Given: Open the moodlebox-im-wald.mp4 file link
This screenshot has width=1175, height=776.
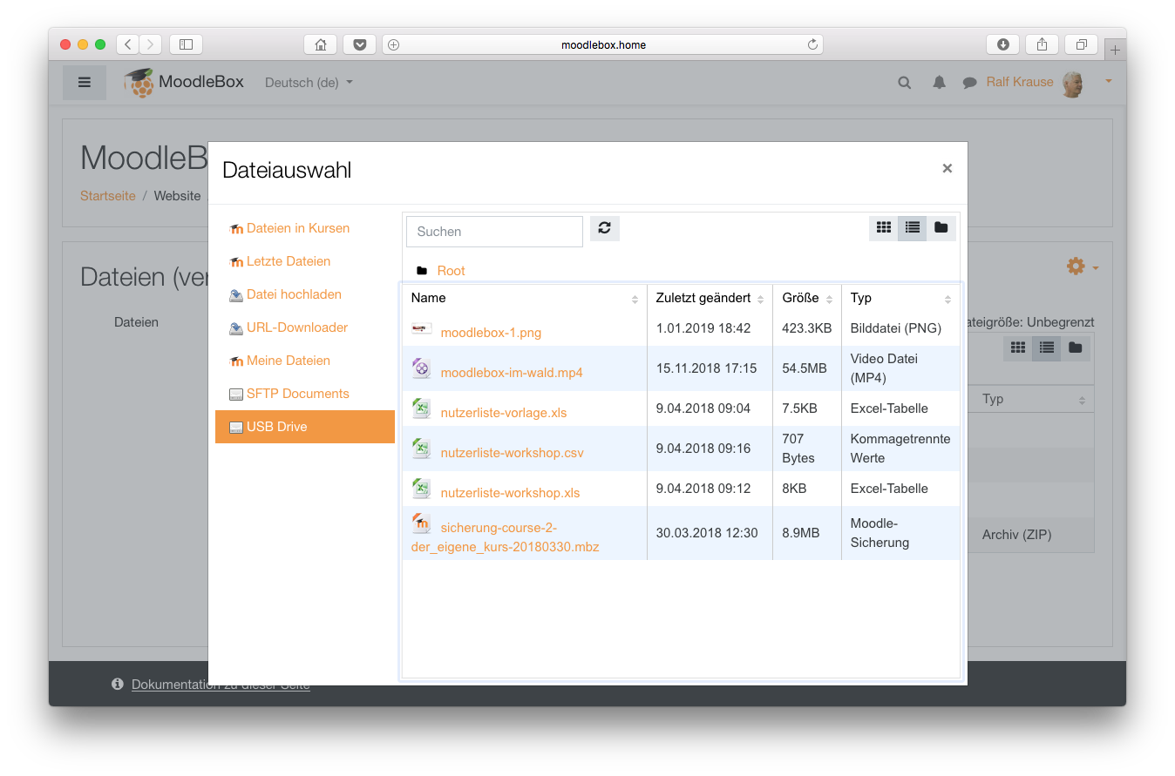Looking at the screenshot, I should 512,373.
